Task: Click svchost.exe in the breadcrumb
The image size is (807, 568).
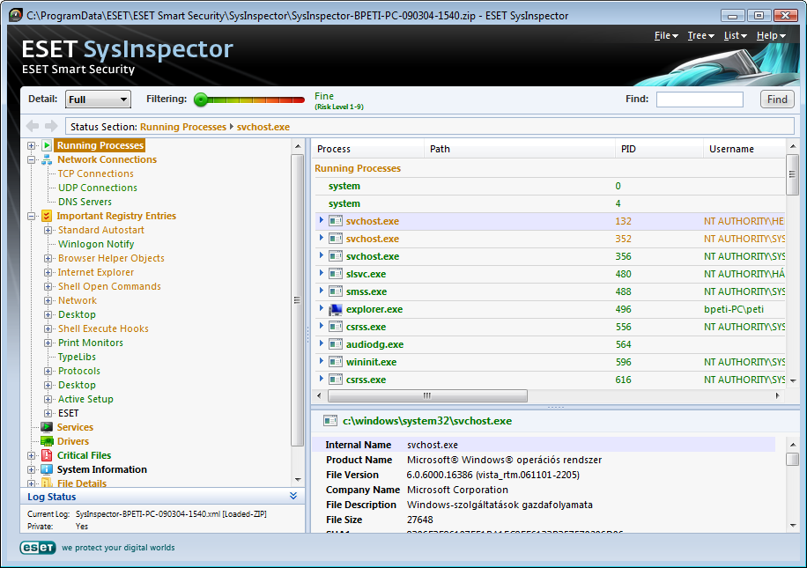Action: pos(263,127)
